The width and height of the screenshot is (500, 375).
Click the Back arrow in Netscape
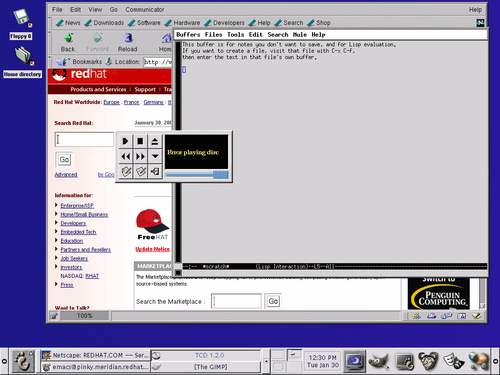click(68, 42)
